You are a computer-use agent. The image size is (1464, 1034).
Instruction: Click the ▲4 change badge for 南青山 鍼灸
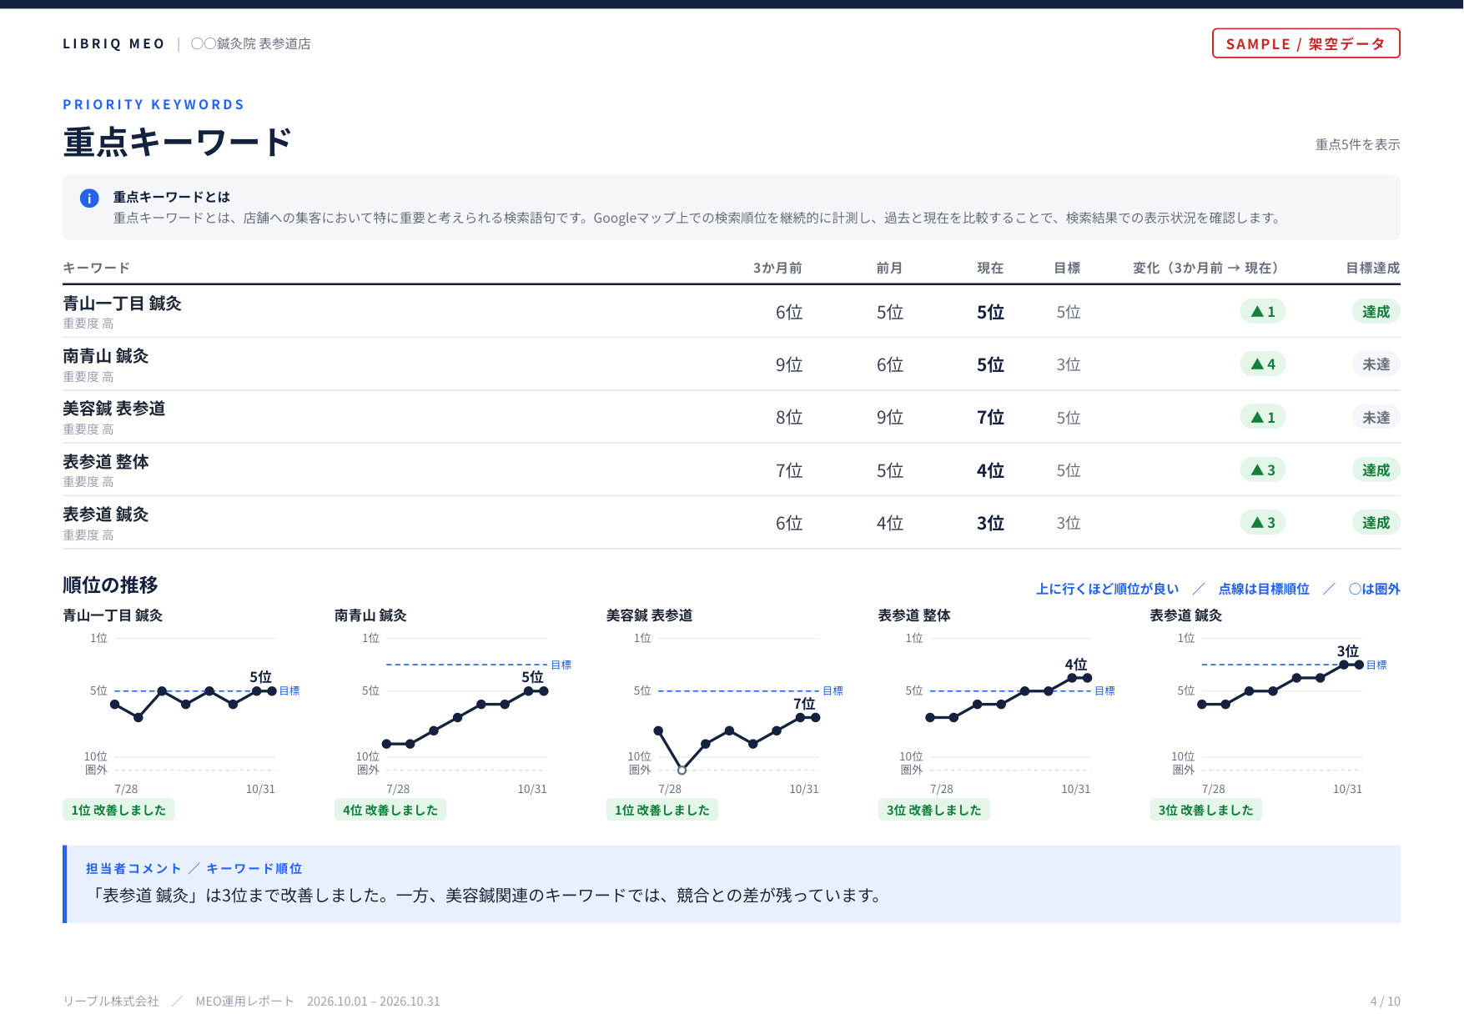coord(1262,364)
